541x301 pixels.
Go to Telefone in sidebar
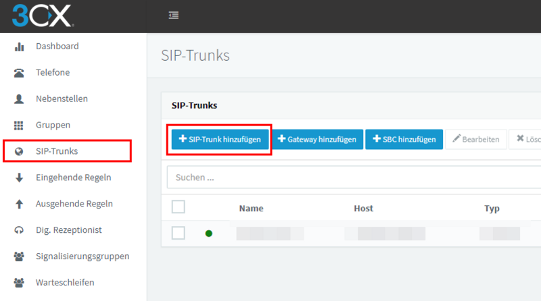click(x=53, y=72)
